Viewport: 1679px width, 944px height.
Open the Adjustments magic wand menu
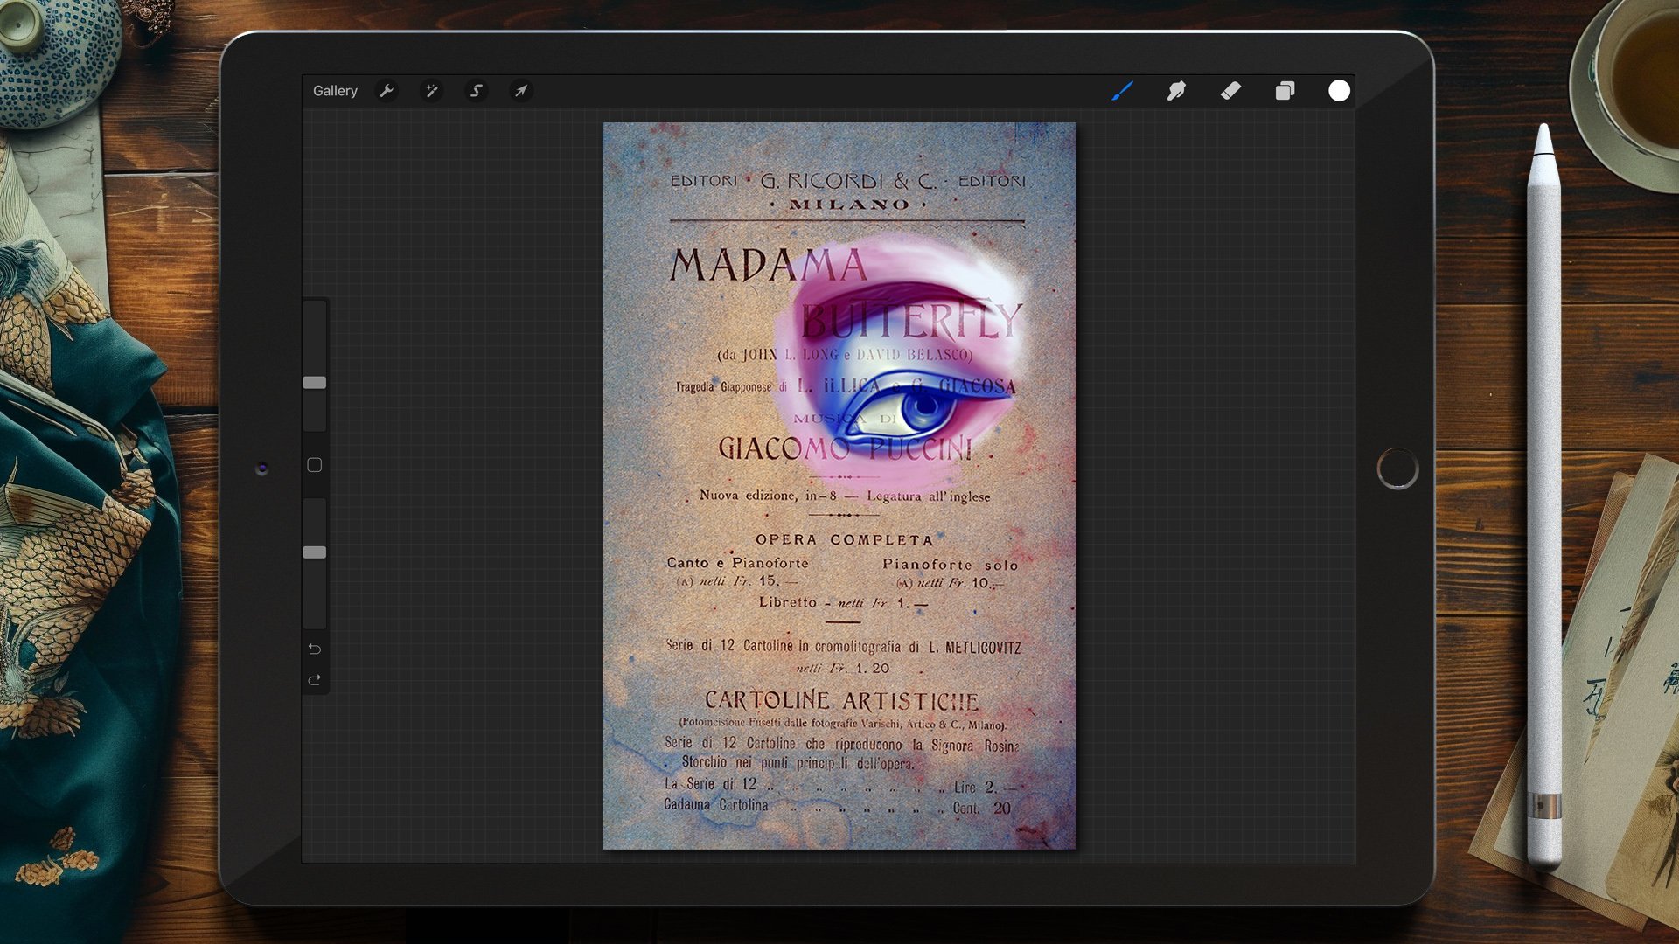[431, 91]
